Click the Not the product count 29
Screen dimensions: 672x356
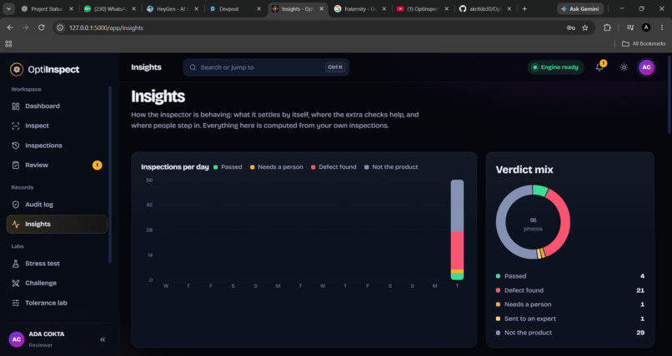pos(640,333)
